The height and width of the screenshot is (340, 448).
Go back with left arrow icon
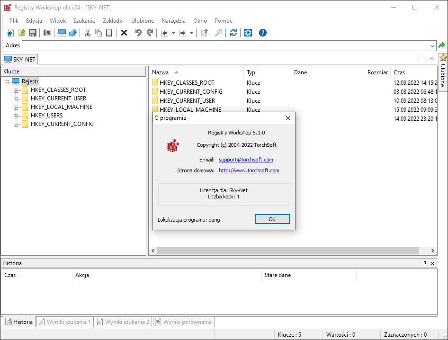(165, 33)
